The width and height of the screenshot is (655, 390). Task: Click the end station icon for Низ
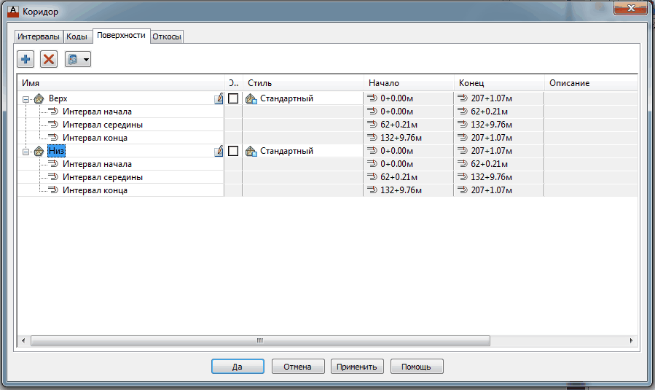[x=462, y=151]
